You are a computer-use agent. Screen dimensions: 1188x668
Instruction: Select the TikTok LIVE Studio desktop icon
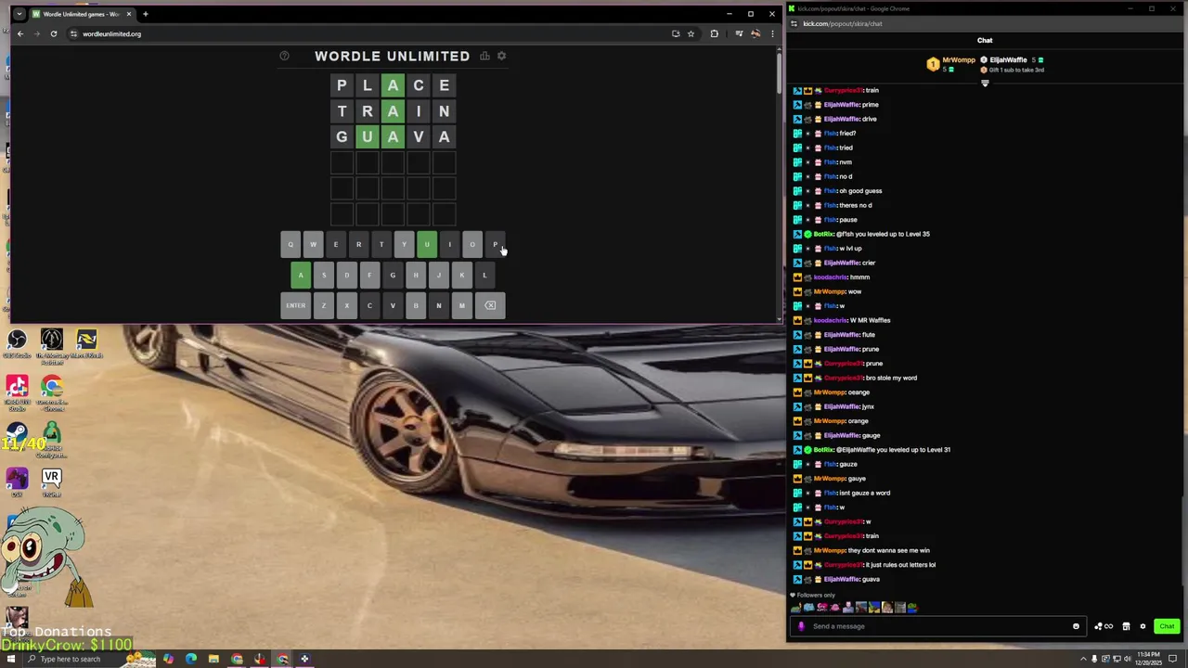point(17,393)
